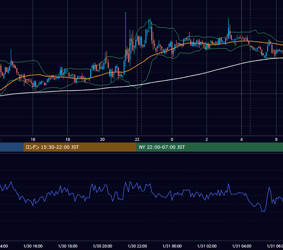Click the 1/30 18:00 date label
Image resolution: width=283 pixels, height=250 pixels.
[68, 246]
